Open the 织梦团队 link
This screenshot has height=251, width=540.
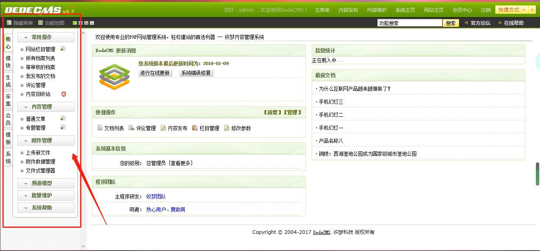pos(156,196)
